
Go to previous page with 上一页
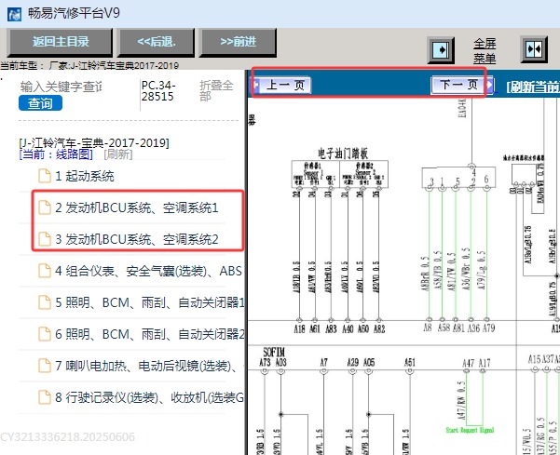click(x=282, y=86)
